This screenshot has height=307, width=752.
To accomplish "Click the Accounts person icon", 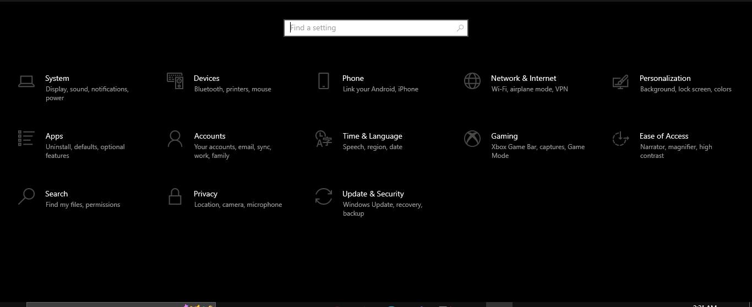I will click(x=175, y=139).
